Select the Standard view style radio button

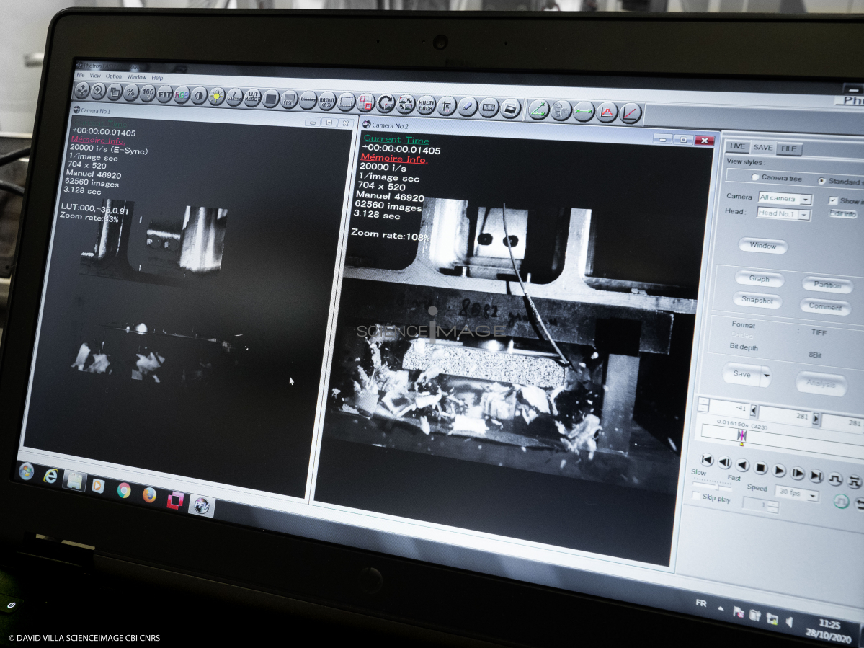point(821,180)
